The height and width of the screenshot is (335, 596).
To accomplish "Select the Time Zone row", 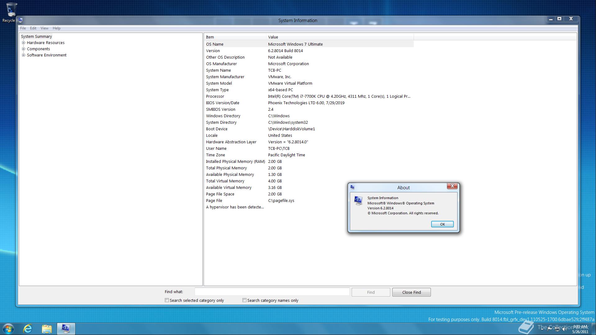I will point(309,155).
